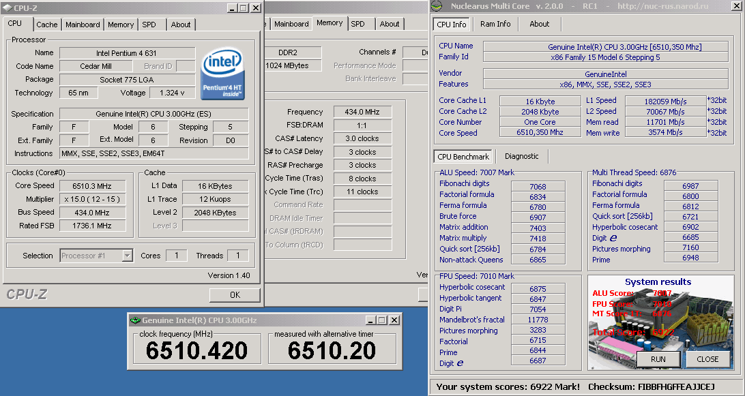Viewport: 745px width, 396px height.
Task: Click OK in the CPU-Z window
Action: click(235, 295)
